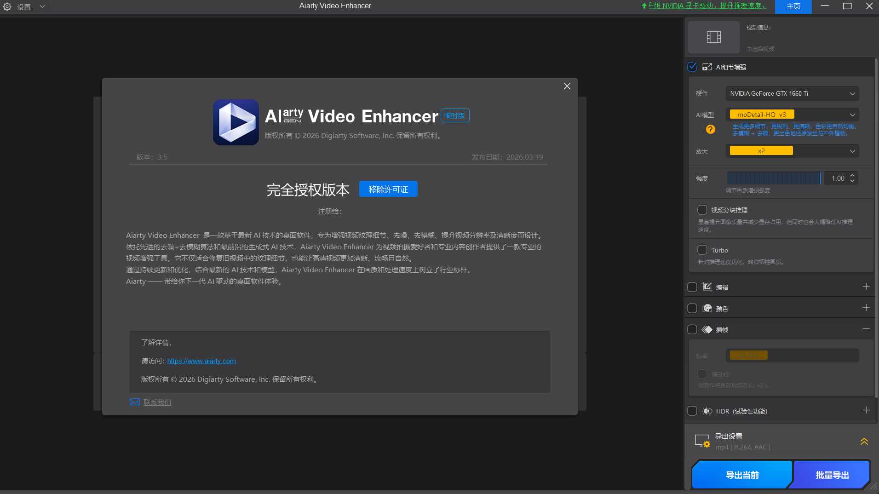The height and width of the screenshot is (494, 879).
Task: Uncheck the AI细节增强 checkbox
Action: (693, 67)
